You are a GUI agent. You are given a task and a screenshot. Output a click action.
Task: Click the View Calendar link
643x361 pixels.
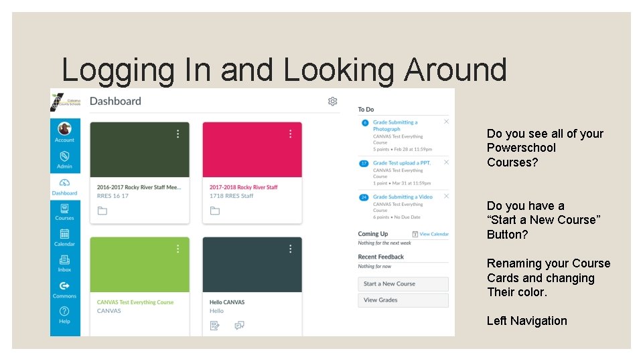click(434, 234)
